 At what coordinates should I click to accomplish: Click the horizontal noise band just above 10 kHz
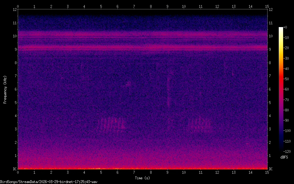(x=142, y=32)
